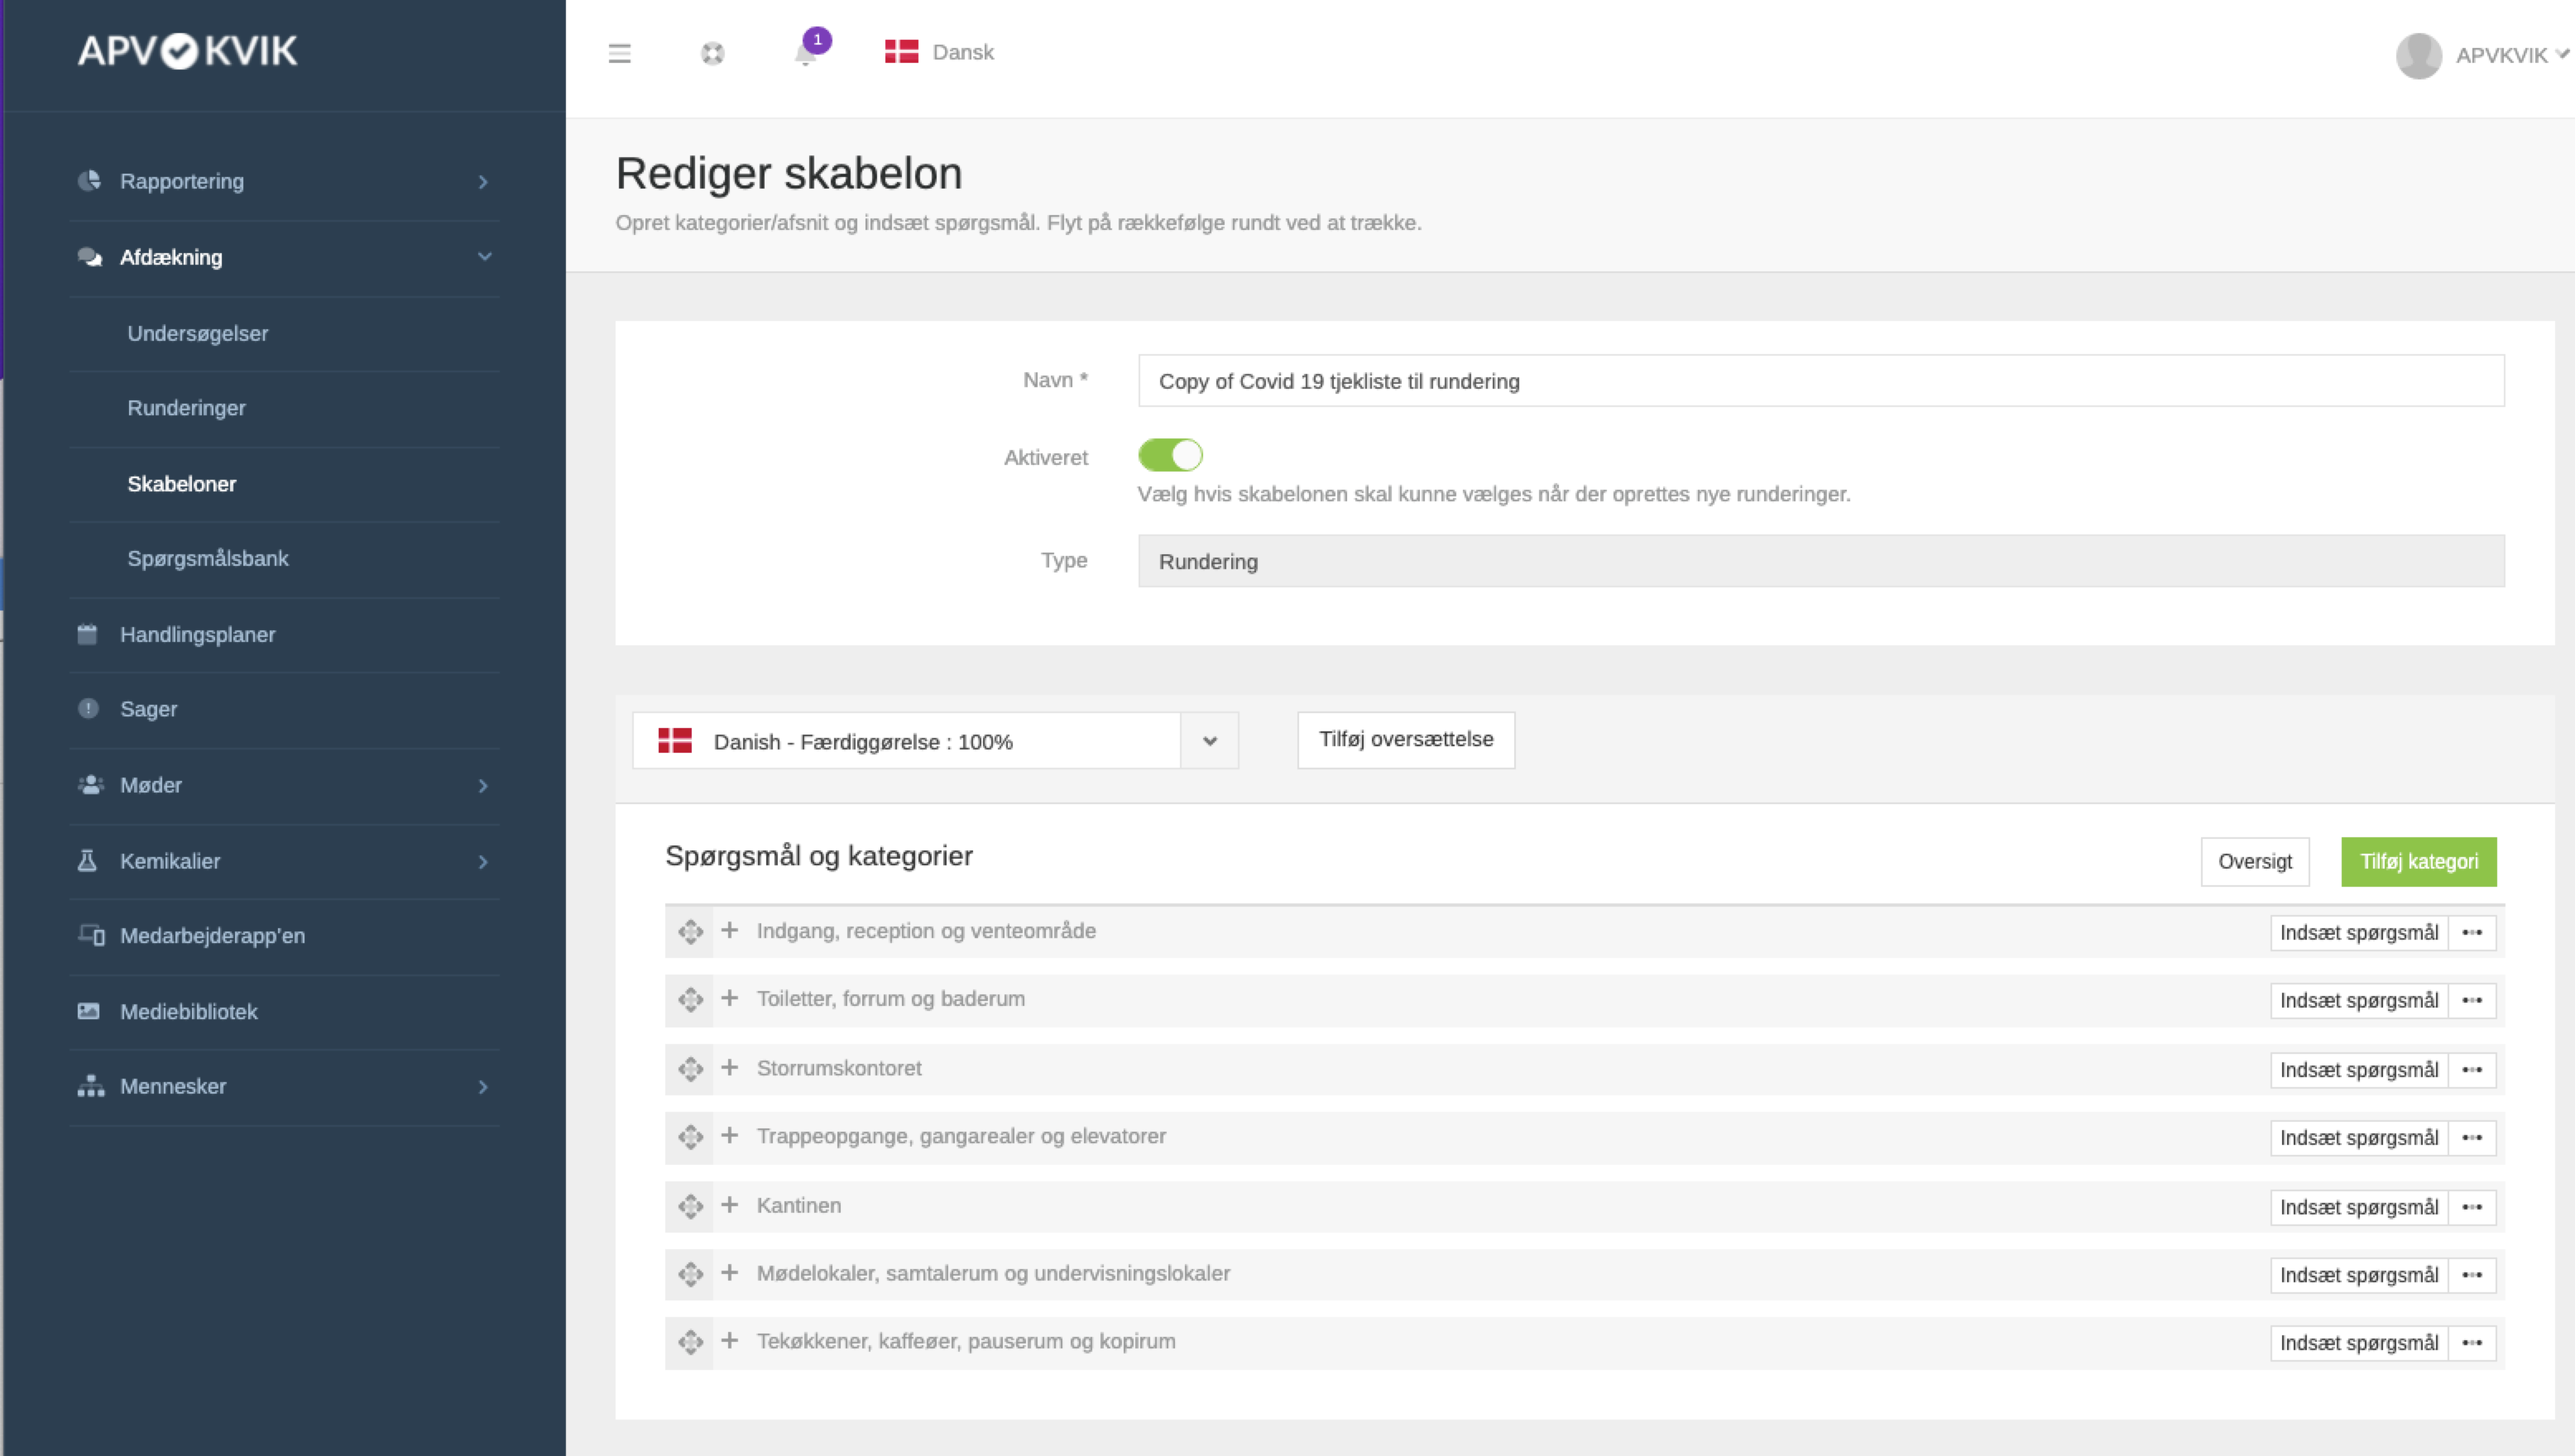Open three-dots menu for Tekøkkener category

(2471, 1342)
